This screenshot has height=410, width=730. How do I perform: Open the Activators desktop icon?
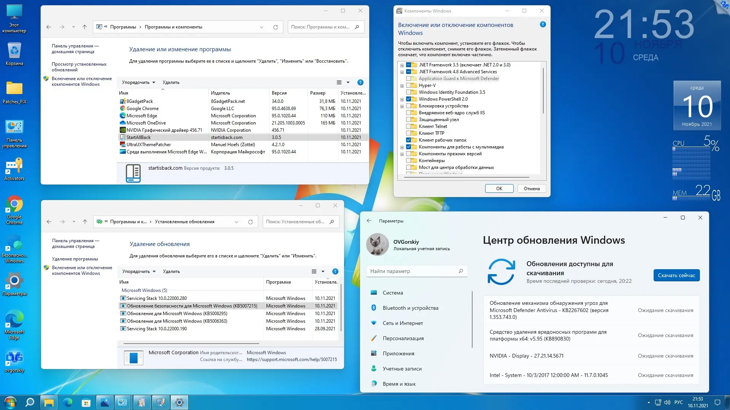point(14,168)
